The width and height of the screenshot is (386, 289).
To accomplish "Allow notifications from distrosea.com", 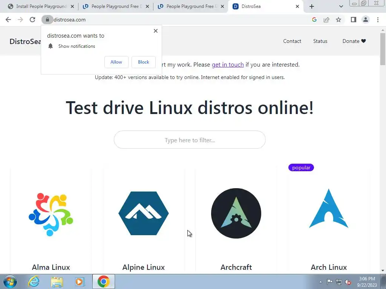I will [116, 62].
